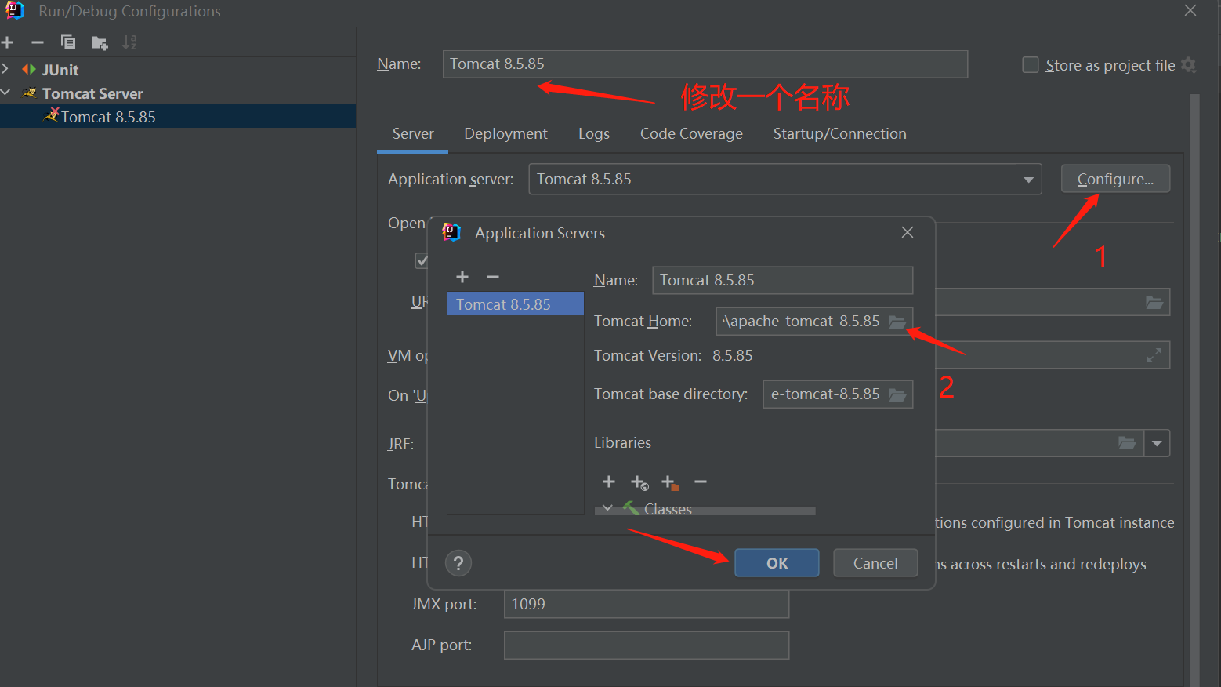Add library with first plus icon
Screen dimensions: 1221x687
click(609, 482)
